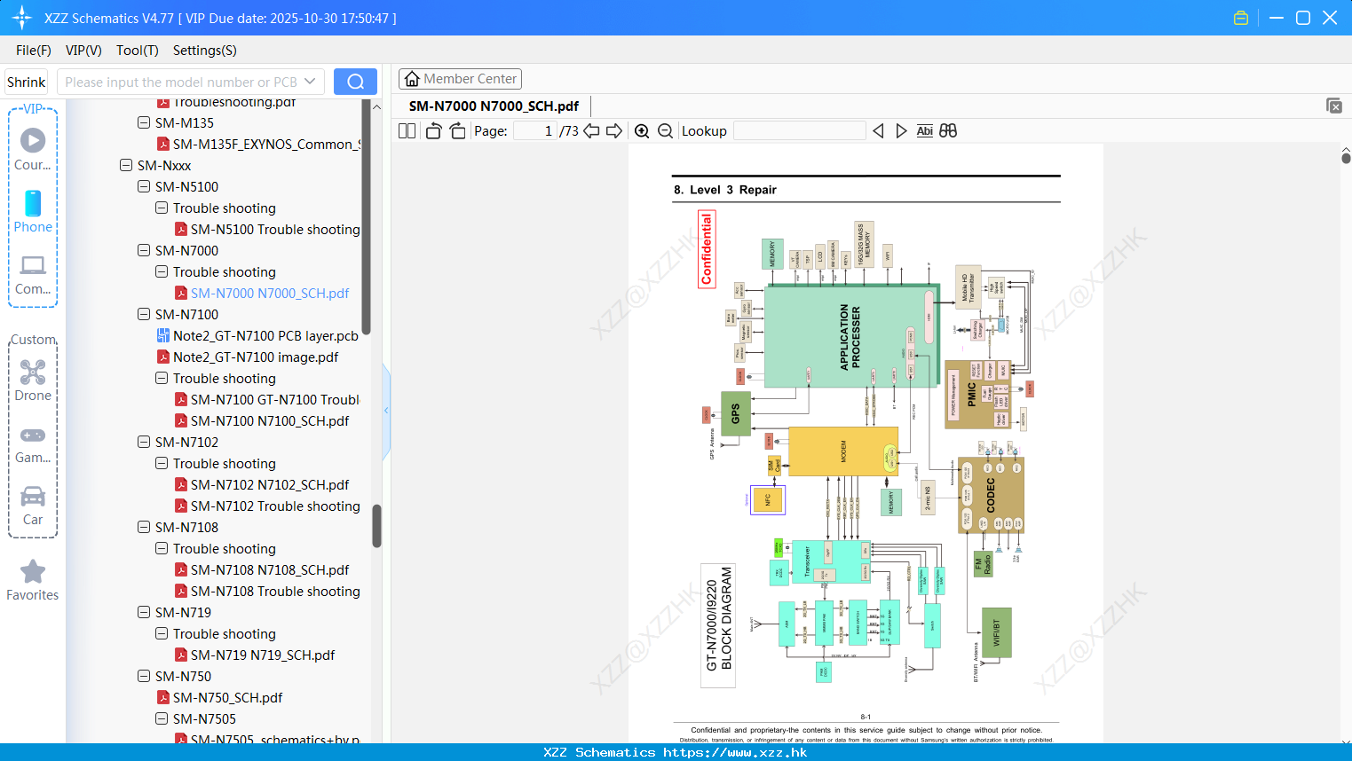Image resolution: width=1352 pixels, height=761 pixels.
Task: Click the Lookup text field
Action: click(x=800, y=131)
